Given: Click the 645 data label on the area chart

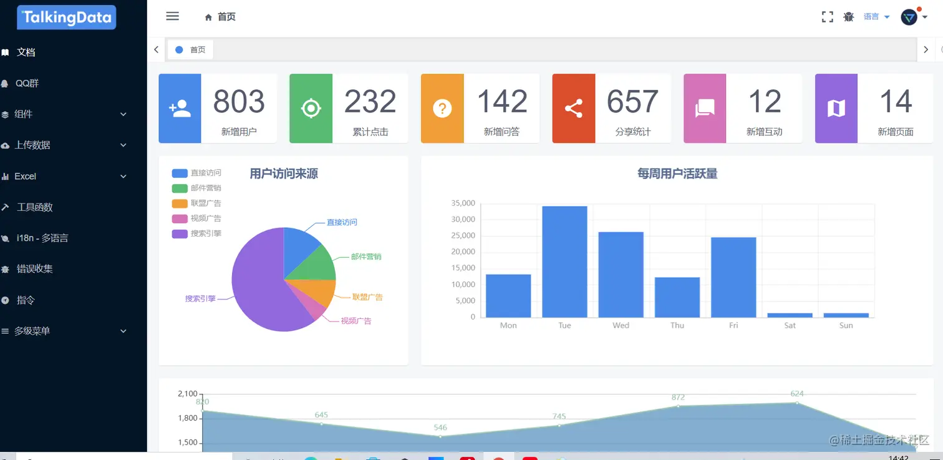Looking at the screenshot, I should point(321,415).
